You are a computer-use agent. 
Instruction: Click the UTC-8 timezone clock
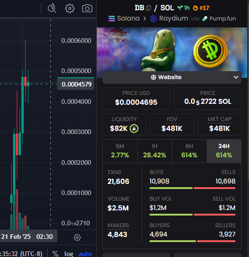tap(21, 254)
